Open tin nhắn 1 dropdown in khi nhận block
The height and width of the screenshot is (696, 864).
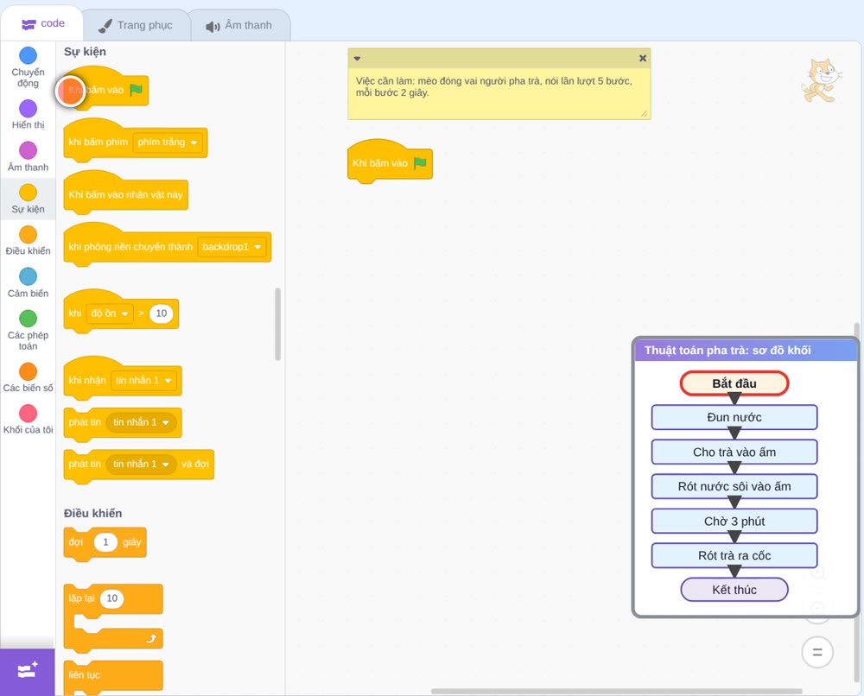coord(143,381)
